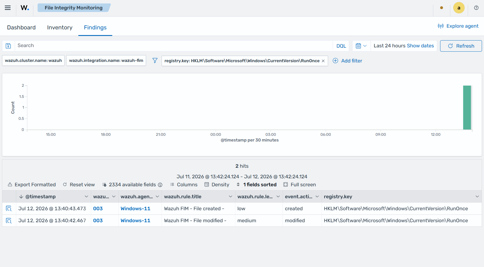
Task: Open the Columns selector
Action: (184, 185)
